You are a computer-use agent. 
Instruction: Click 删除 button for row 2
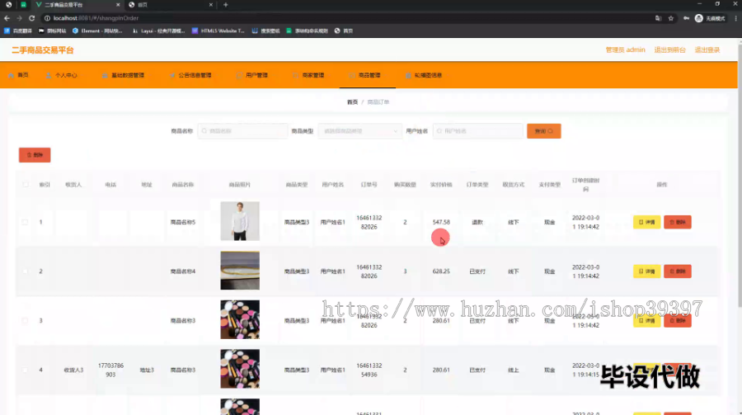pyautogui.click(x=678, y=271)
